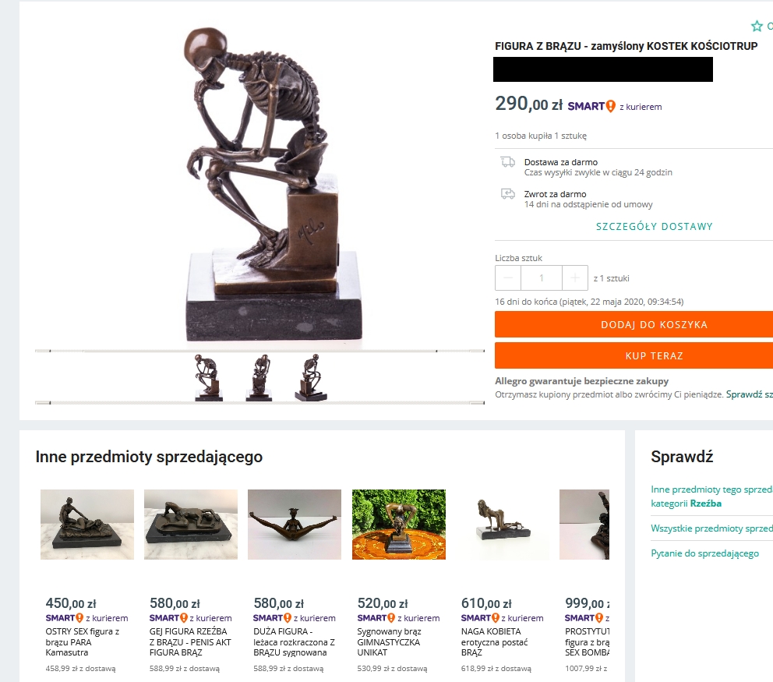Increase quantity with plus button
Image resolution: width=773 pixels, height=682 pixels.
[x=575, y=278]
